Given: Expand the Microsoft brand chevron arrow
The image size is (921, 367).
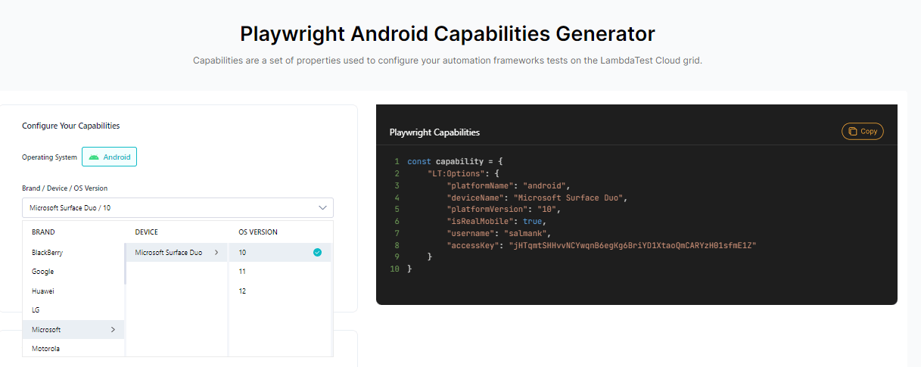Looking at the screenshot, I should pyautogui.click(x=113, y=330).
